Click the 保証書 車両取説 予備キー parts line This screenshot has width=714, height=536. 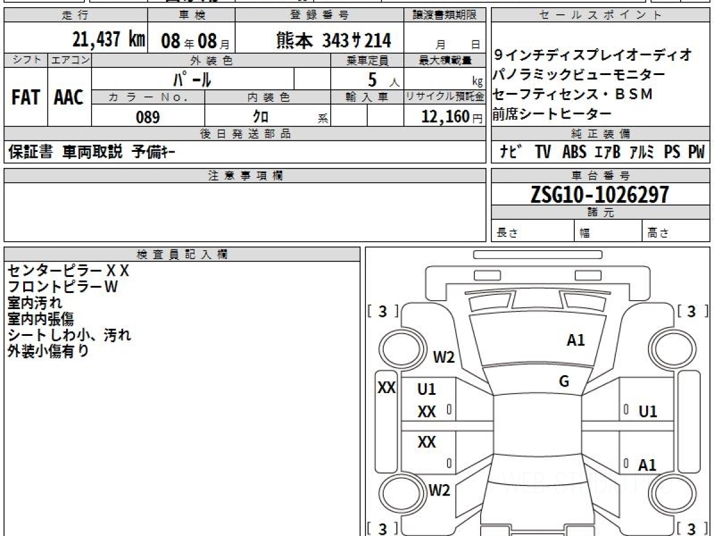(x=92, y=153)
